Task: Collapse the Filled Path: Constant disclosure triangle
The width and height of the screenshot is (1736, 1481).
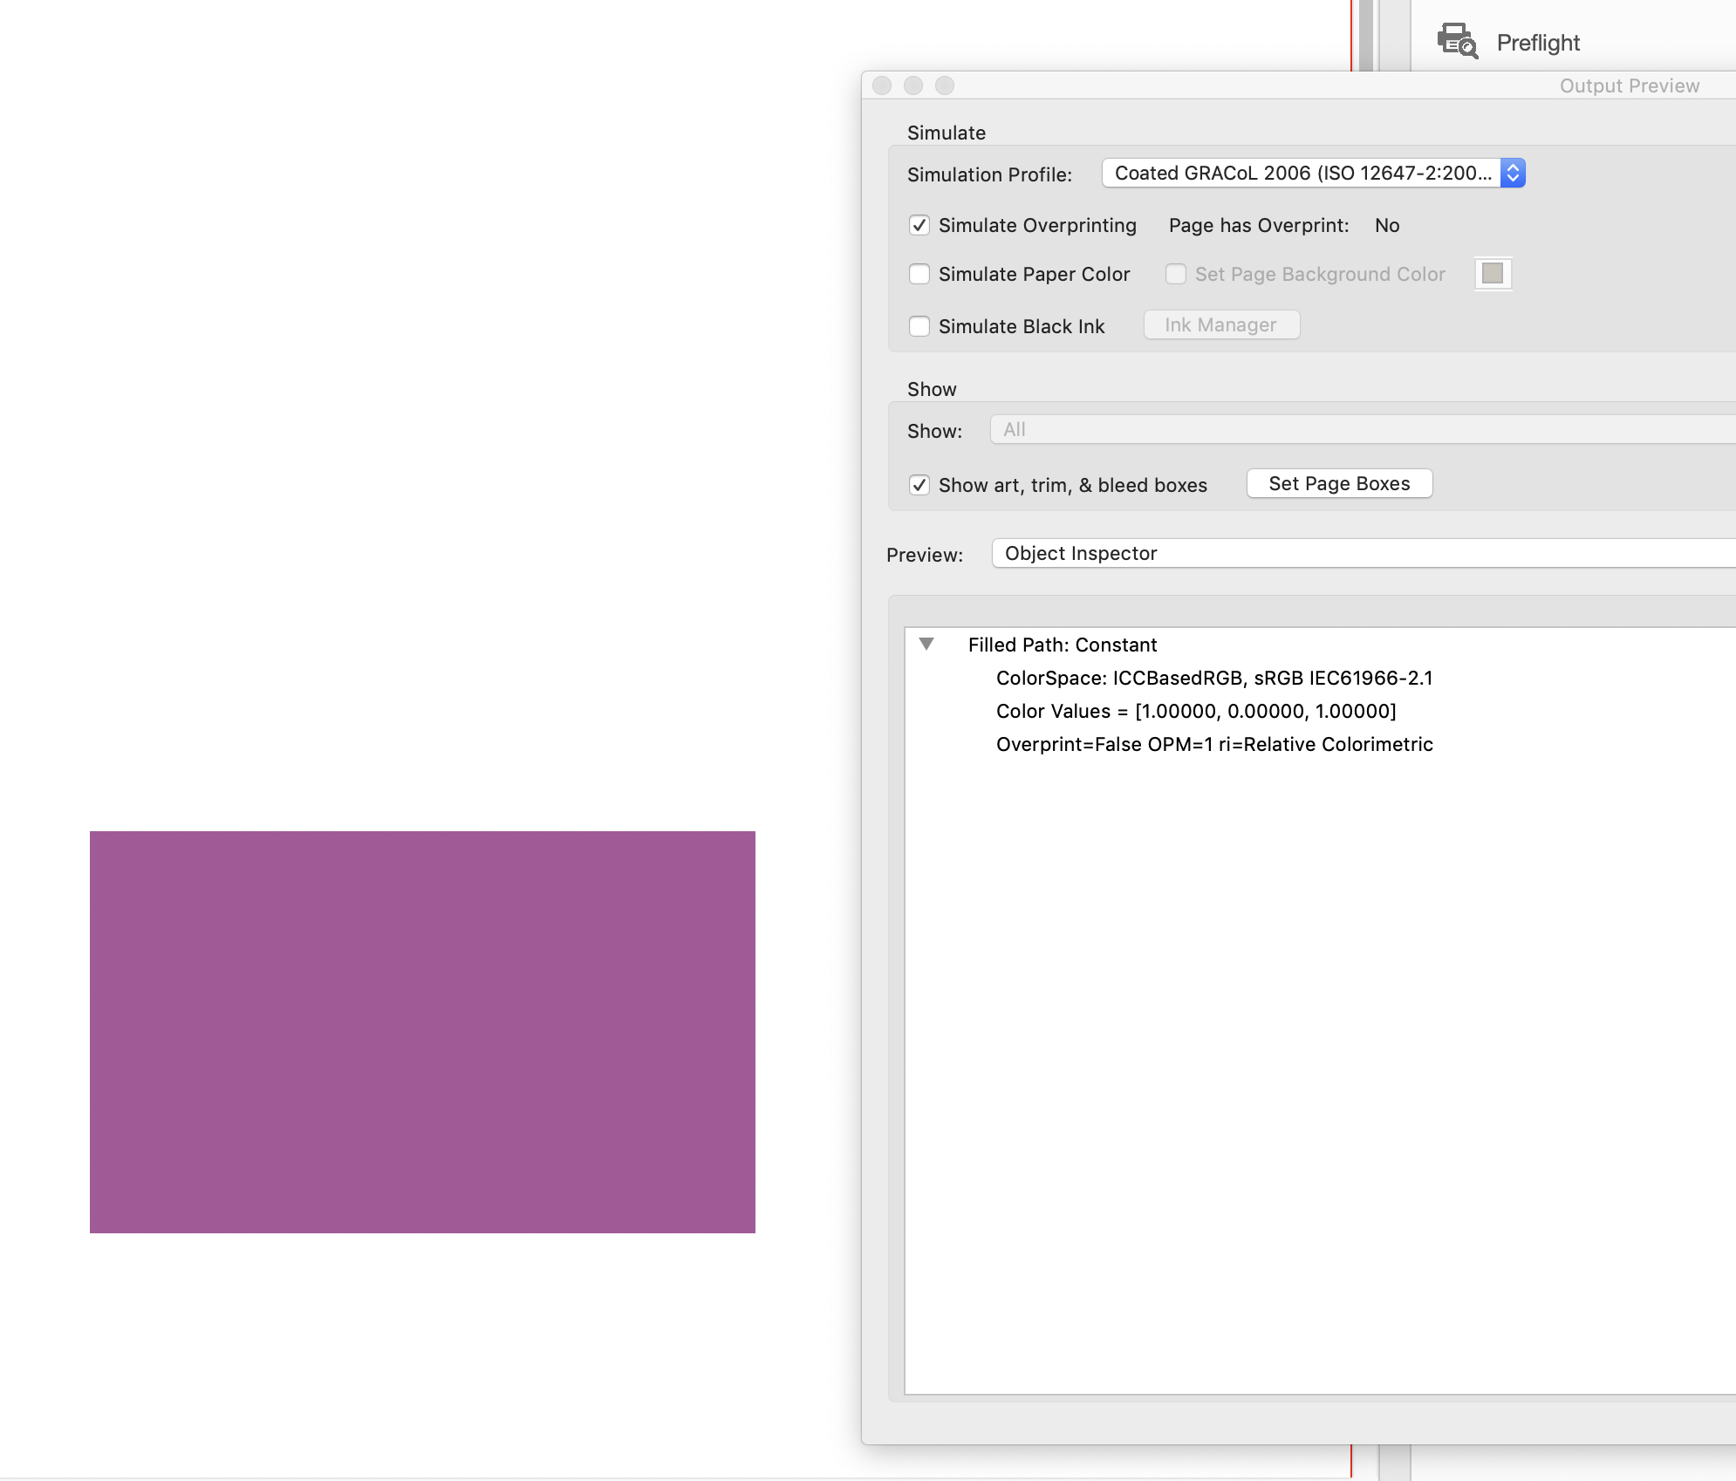Action: click(x=926, y=645)
